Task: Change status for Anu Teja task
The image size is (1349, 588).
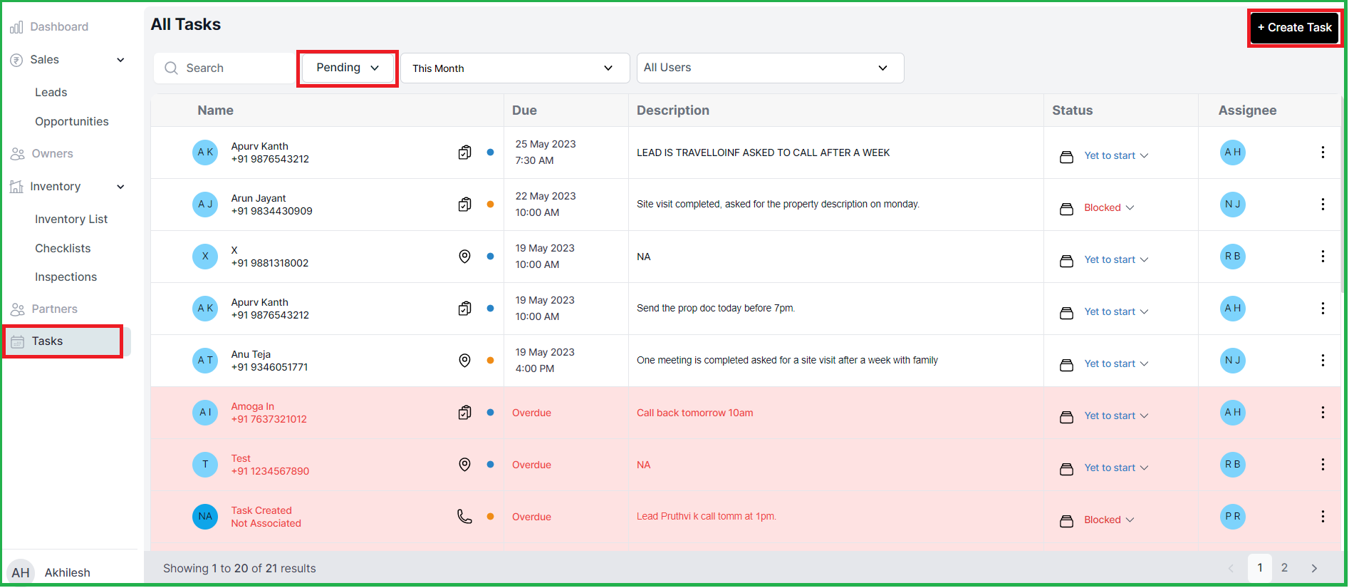Action: 1116,363
